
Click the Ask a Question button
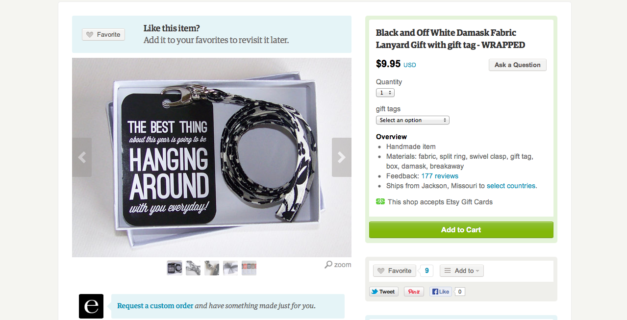coord(517,65)
